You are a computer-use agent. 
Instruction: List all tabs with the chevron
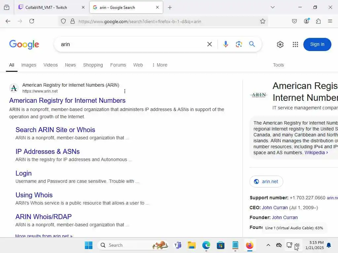[273, 7]
